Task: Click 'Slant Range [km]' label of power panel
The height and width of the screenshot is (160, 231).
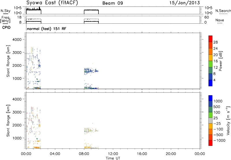Action: 8,61
